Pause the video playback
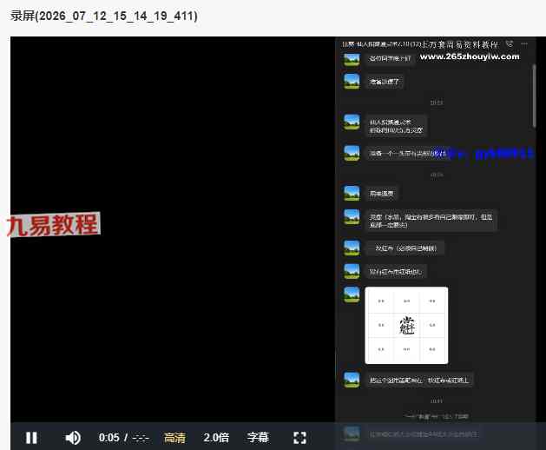The width and height of the screenshot is (546, 450). [x=31, y=438]
